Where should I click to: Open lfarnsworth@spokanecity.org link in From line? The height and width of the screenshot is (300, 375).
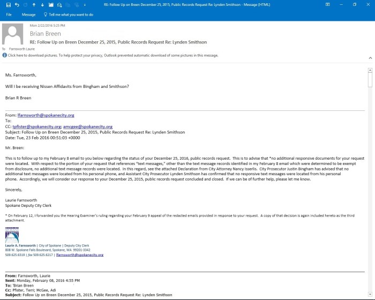point(45,115)
